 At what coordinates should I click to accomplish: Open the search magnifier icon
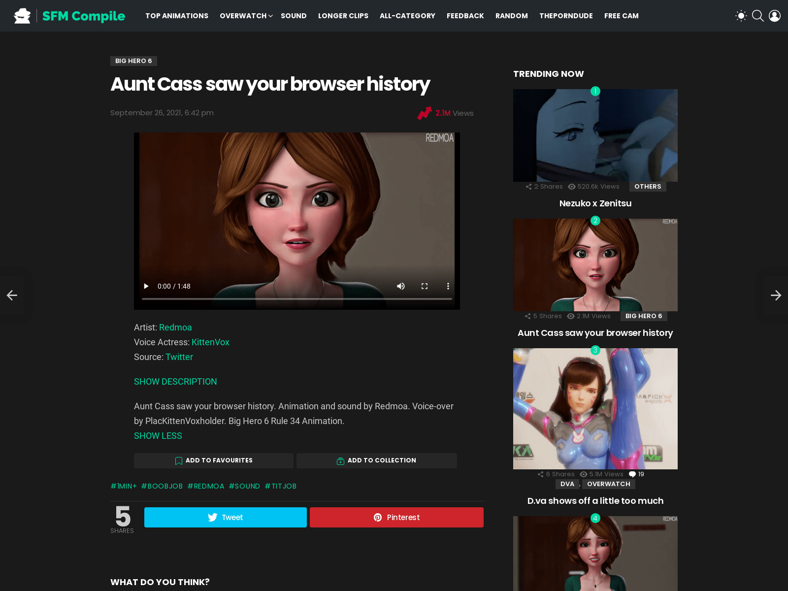pos(758,16)
